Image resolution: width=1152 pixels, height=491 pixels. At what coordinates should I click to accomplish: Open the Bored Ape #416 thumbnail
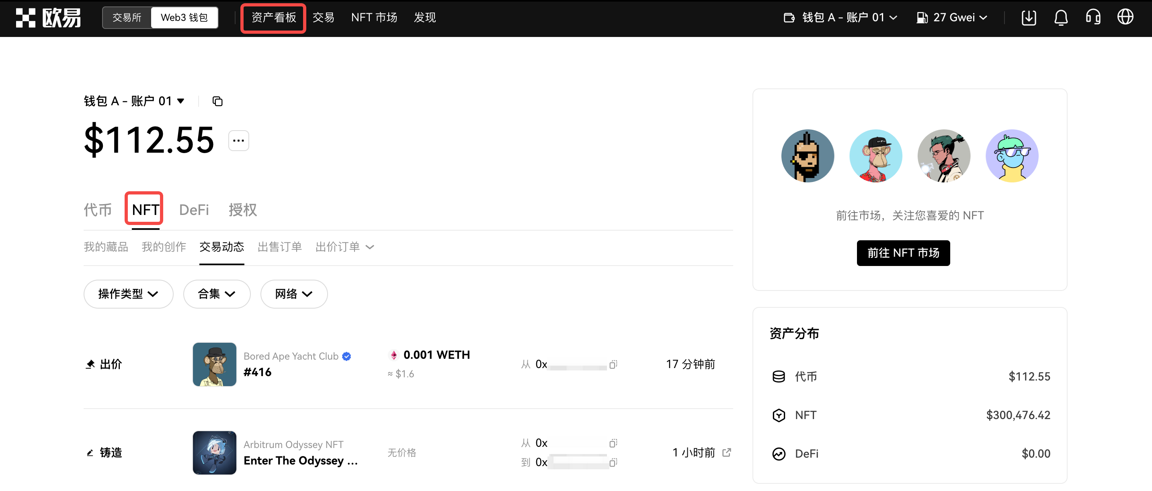(x=214, y=364)
